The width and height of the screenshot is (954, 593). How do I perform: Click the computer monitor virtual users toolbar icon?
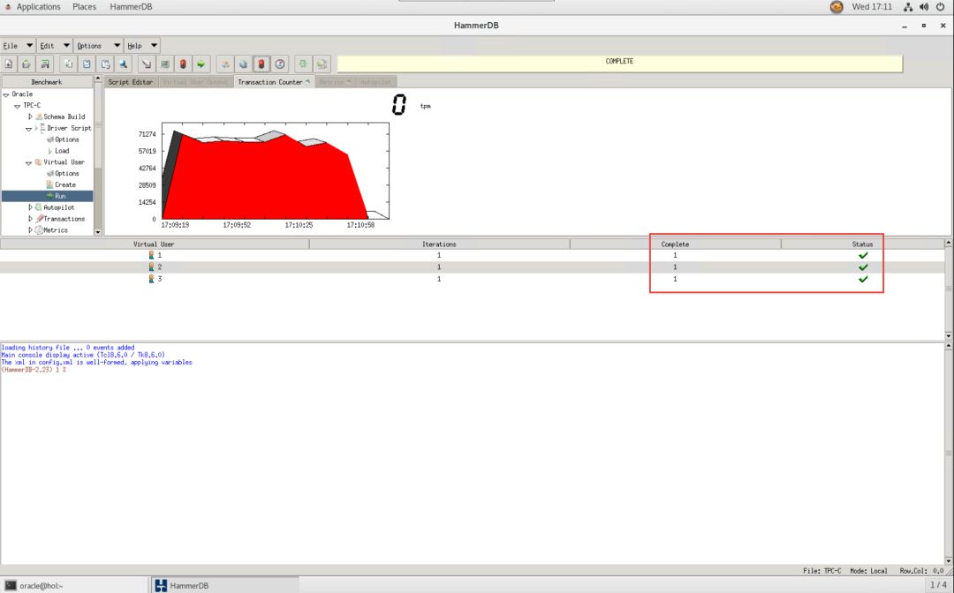pos(164,64)
